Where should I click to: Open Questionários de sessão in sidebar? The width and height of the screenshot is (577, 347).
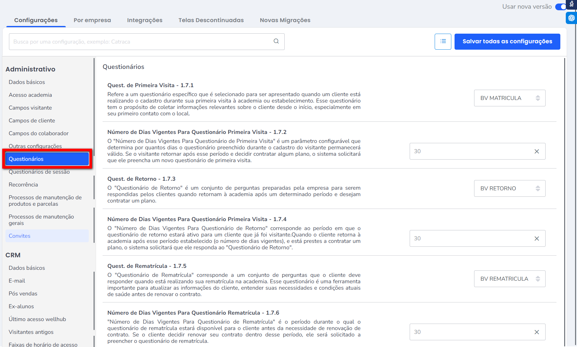(39, 172)
